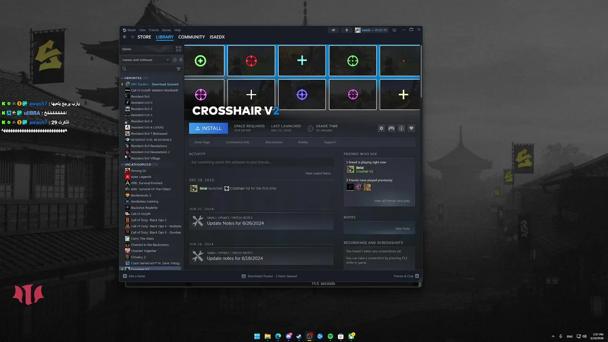Open the View menu
This screenshot has height=342, width=608.
(142, 30)
